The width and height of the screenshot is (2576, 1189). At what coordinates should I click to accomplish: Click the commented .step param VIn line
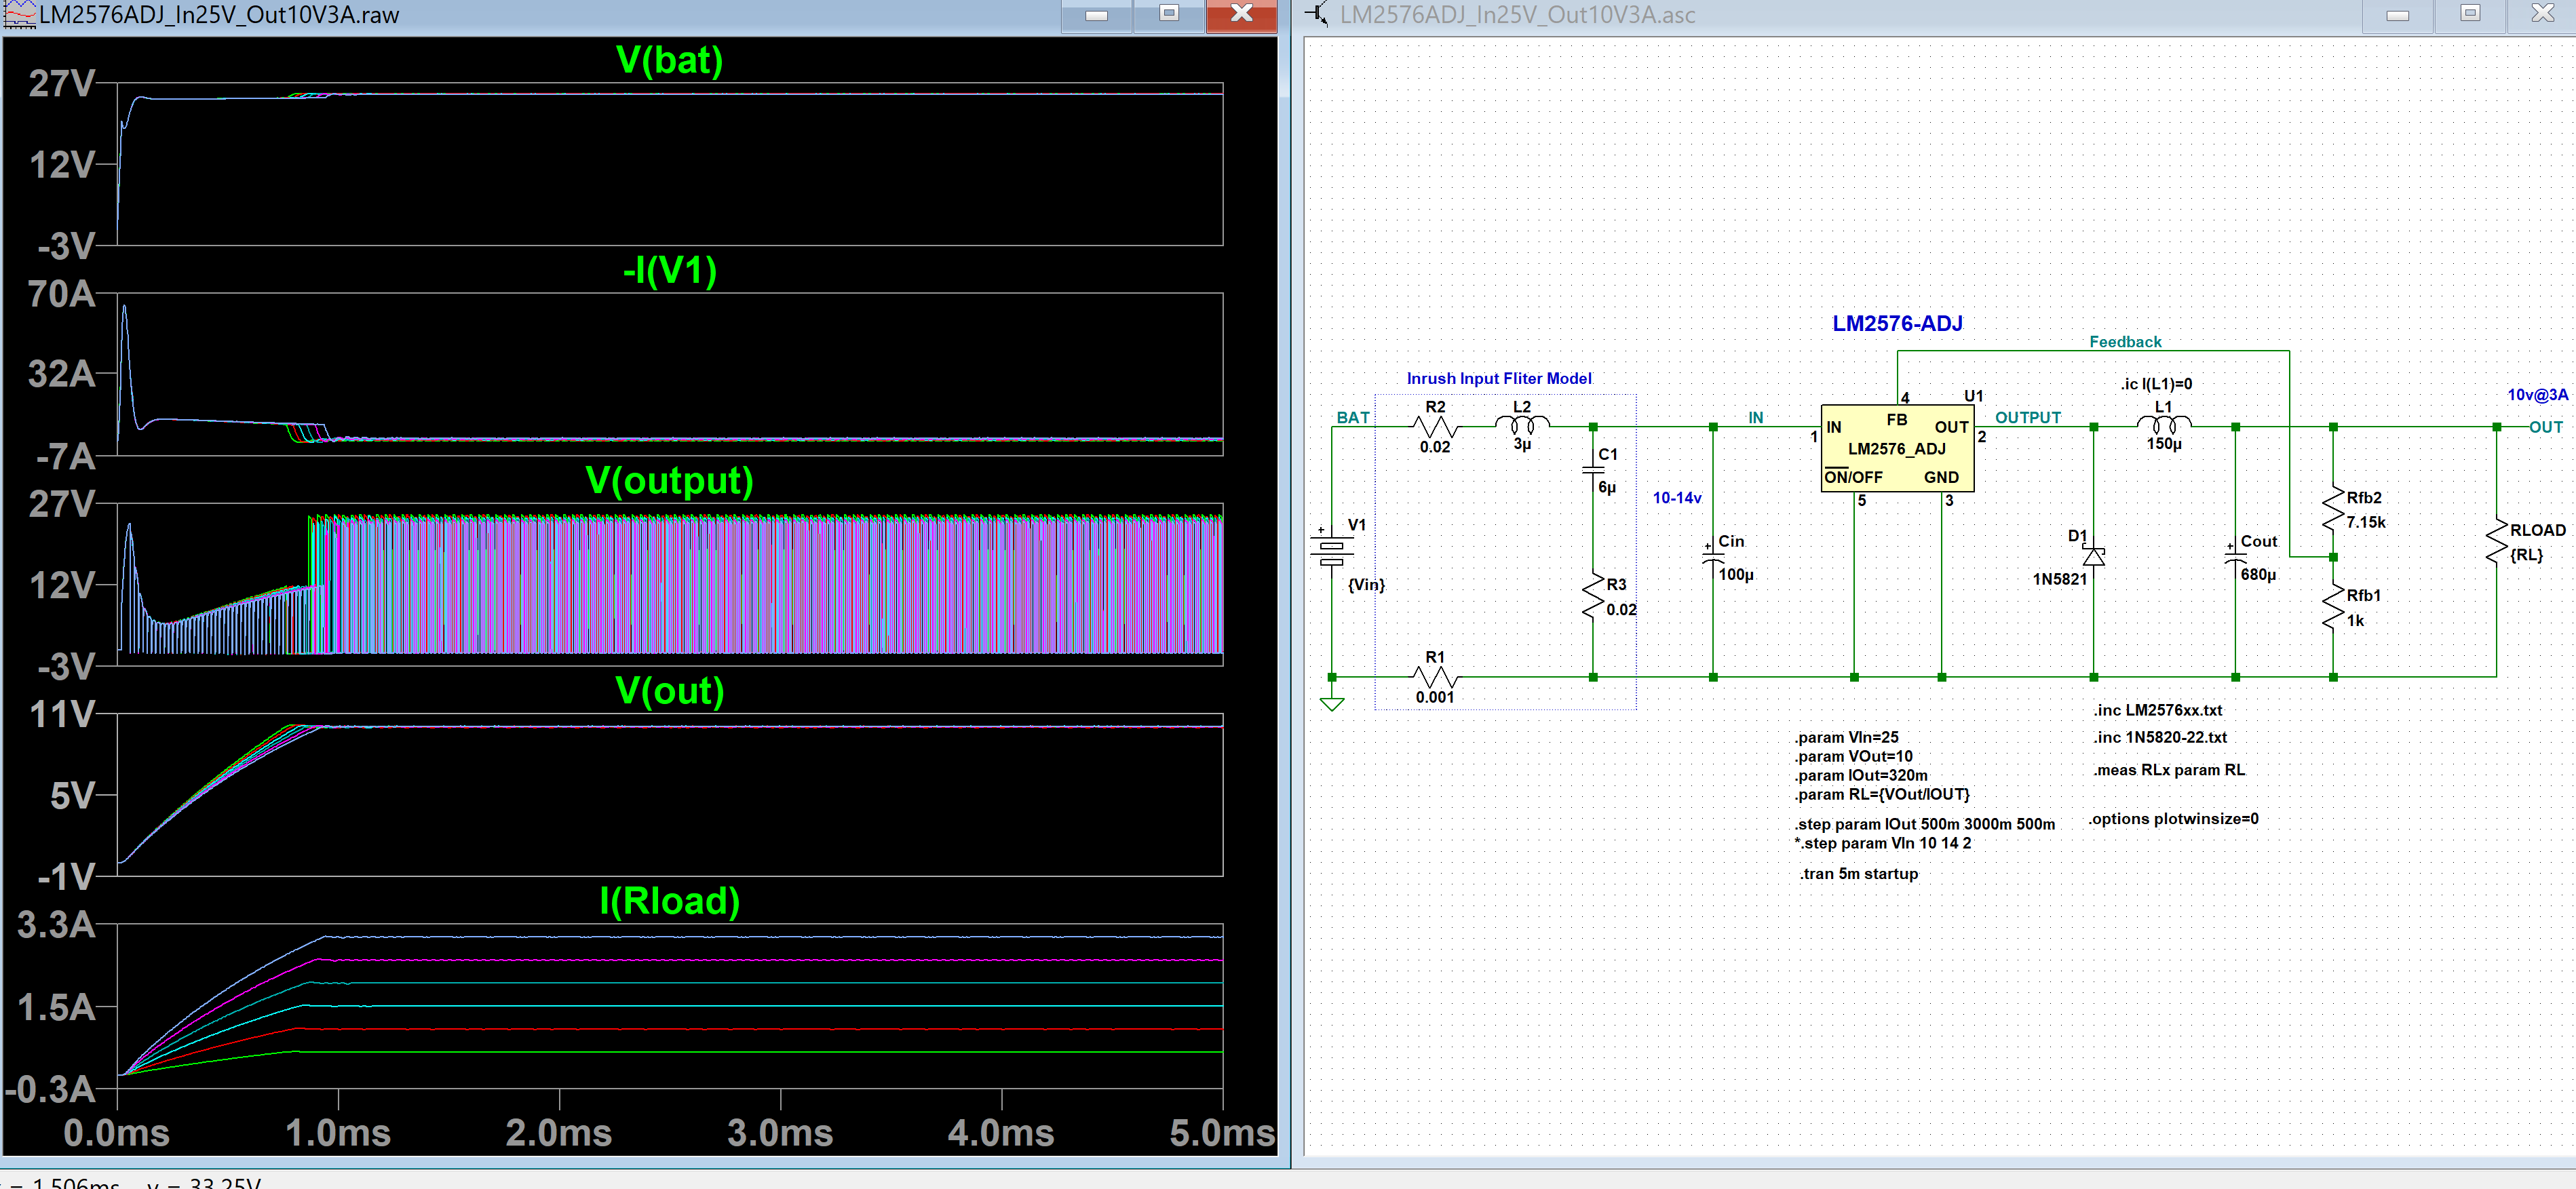coord(1883,843)
